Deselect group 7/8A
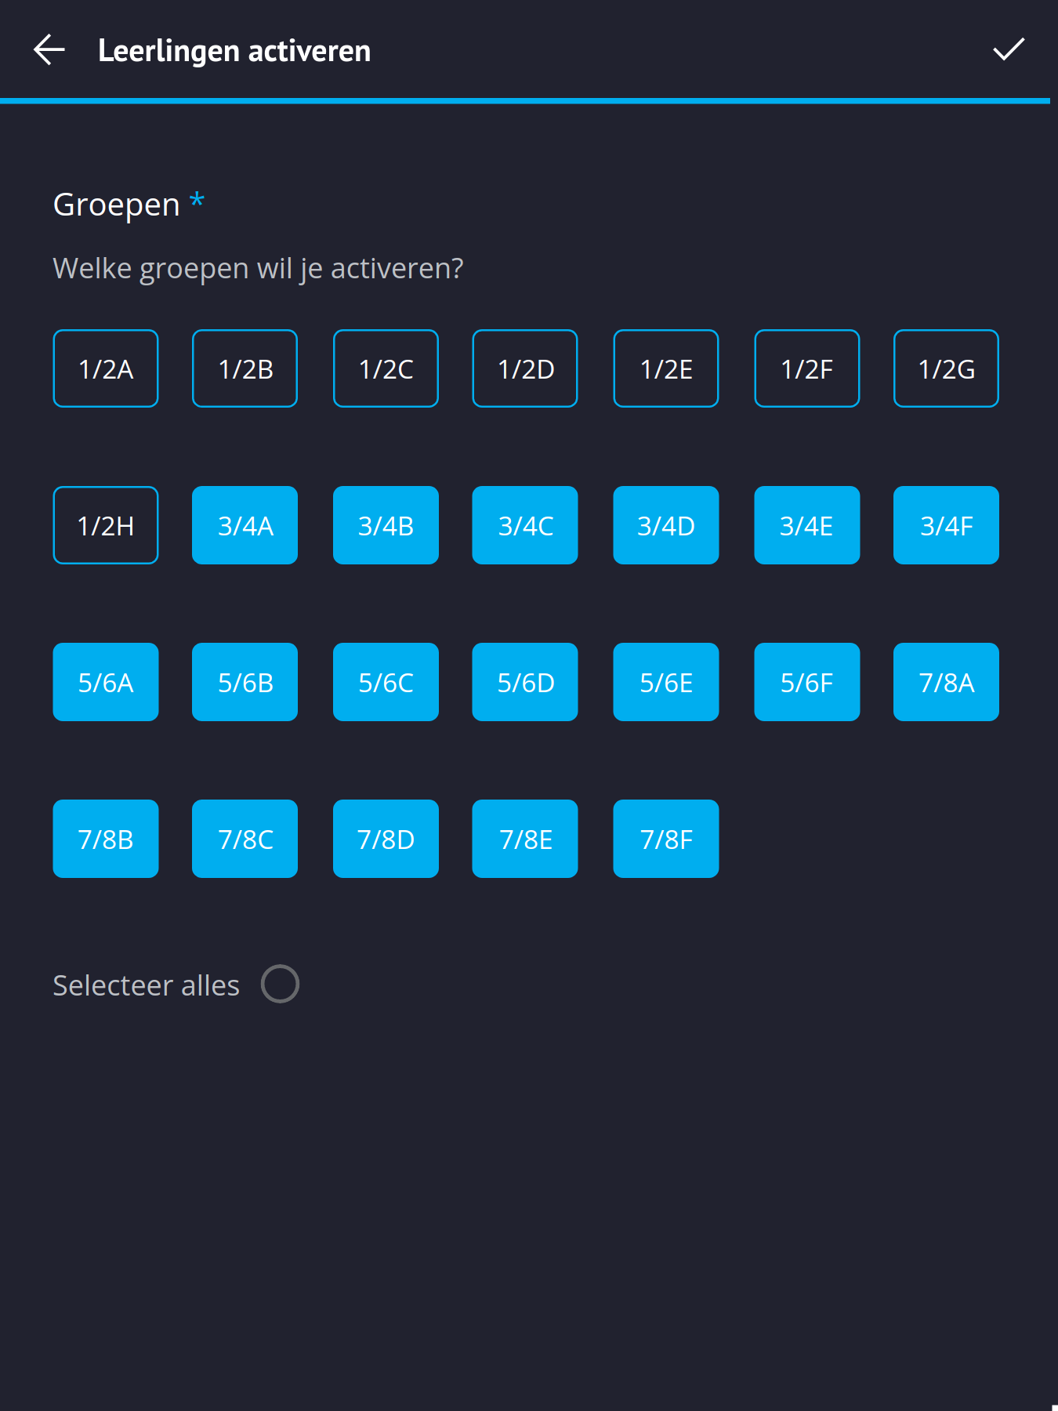The height and width of the screenshot is (1411, 1058). (946, 681)
